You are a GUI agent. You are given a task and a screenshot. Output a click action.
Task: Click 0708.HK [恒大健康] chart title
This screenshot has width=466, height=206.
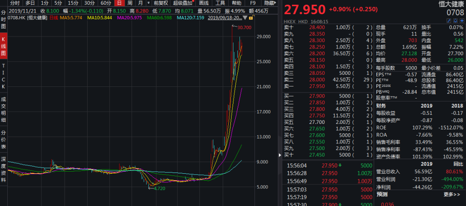[27, 18]
